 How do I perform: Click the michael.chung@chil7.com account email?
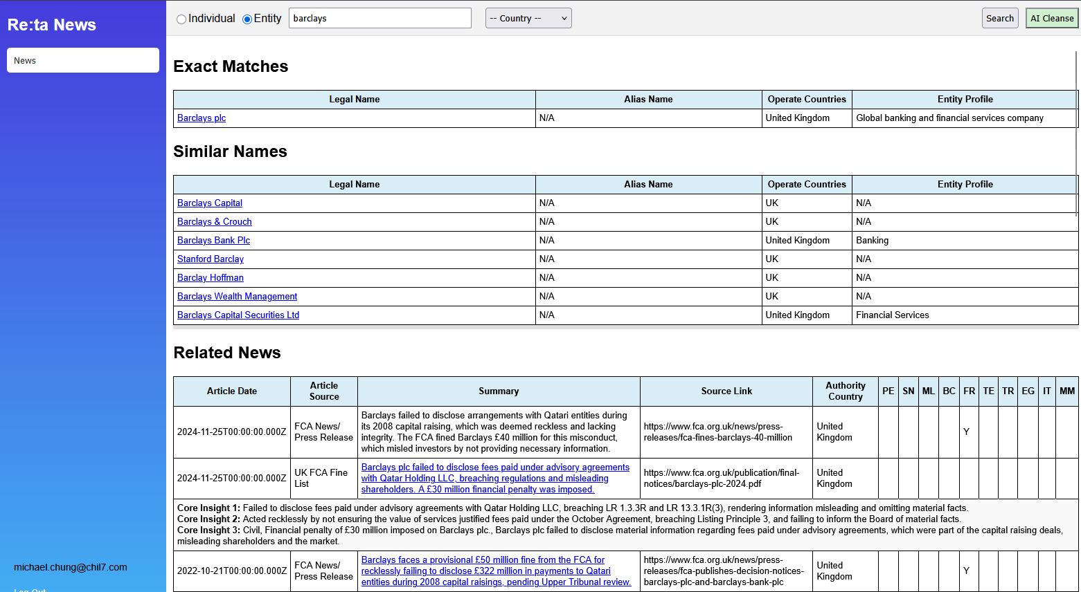(71, 567)
